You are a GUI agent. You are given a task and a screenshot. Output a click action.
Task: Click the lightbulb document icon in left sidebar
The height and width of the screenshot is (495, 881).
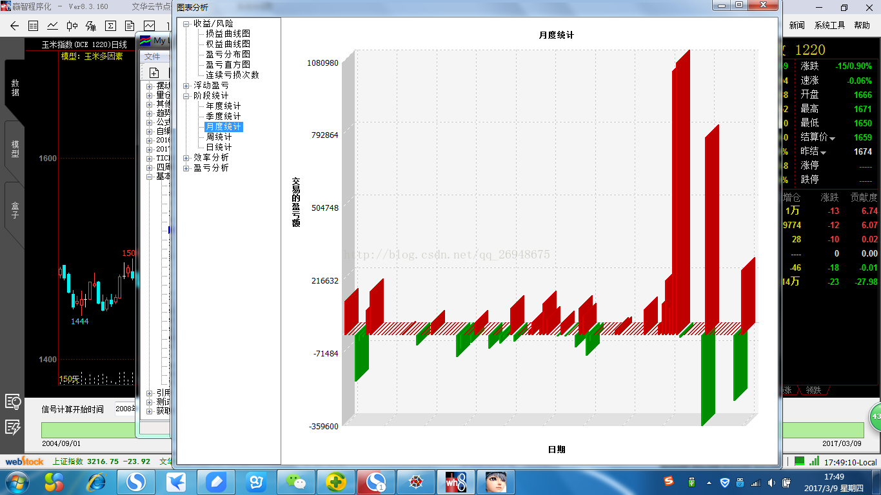tap(13, 402)
